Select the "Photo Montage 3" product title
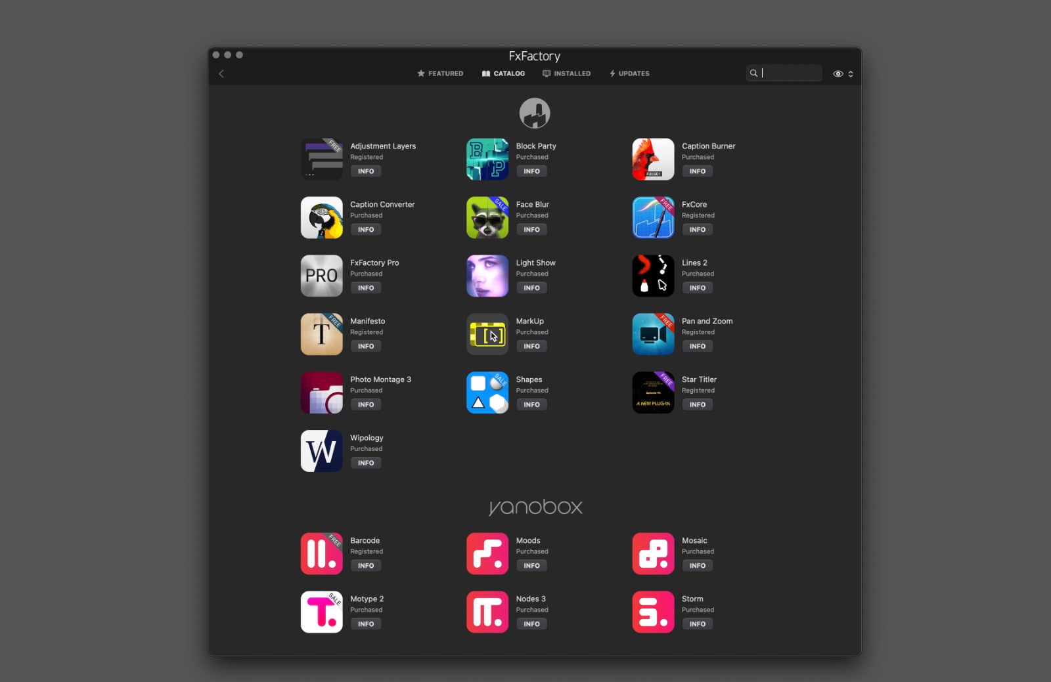 click(380, 380)
